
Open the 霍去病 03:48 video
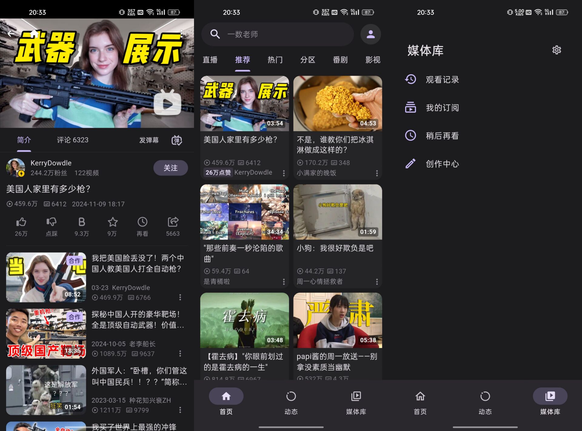[x=245, y=320]
